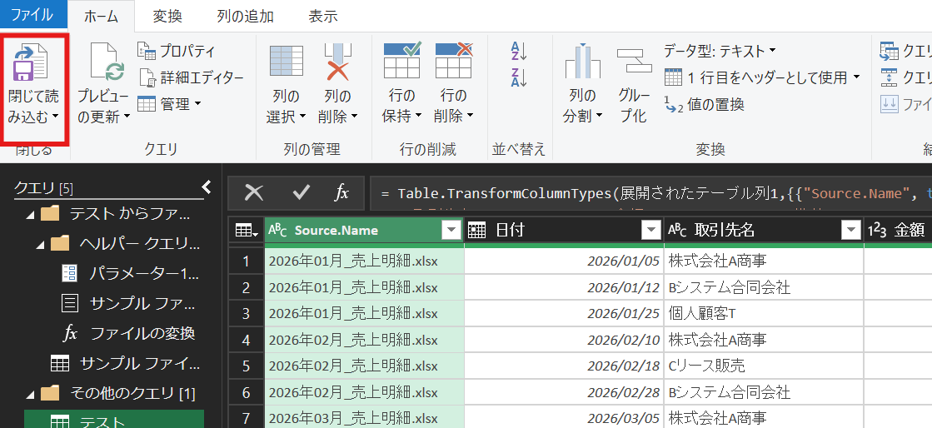Open the 詳細エディター advanced editor
Image resolution: width=932 pixels, height=428 pixels.
coord(192,77)
